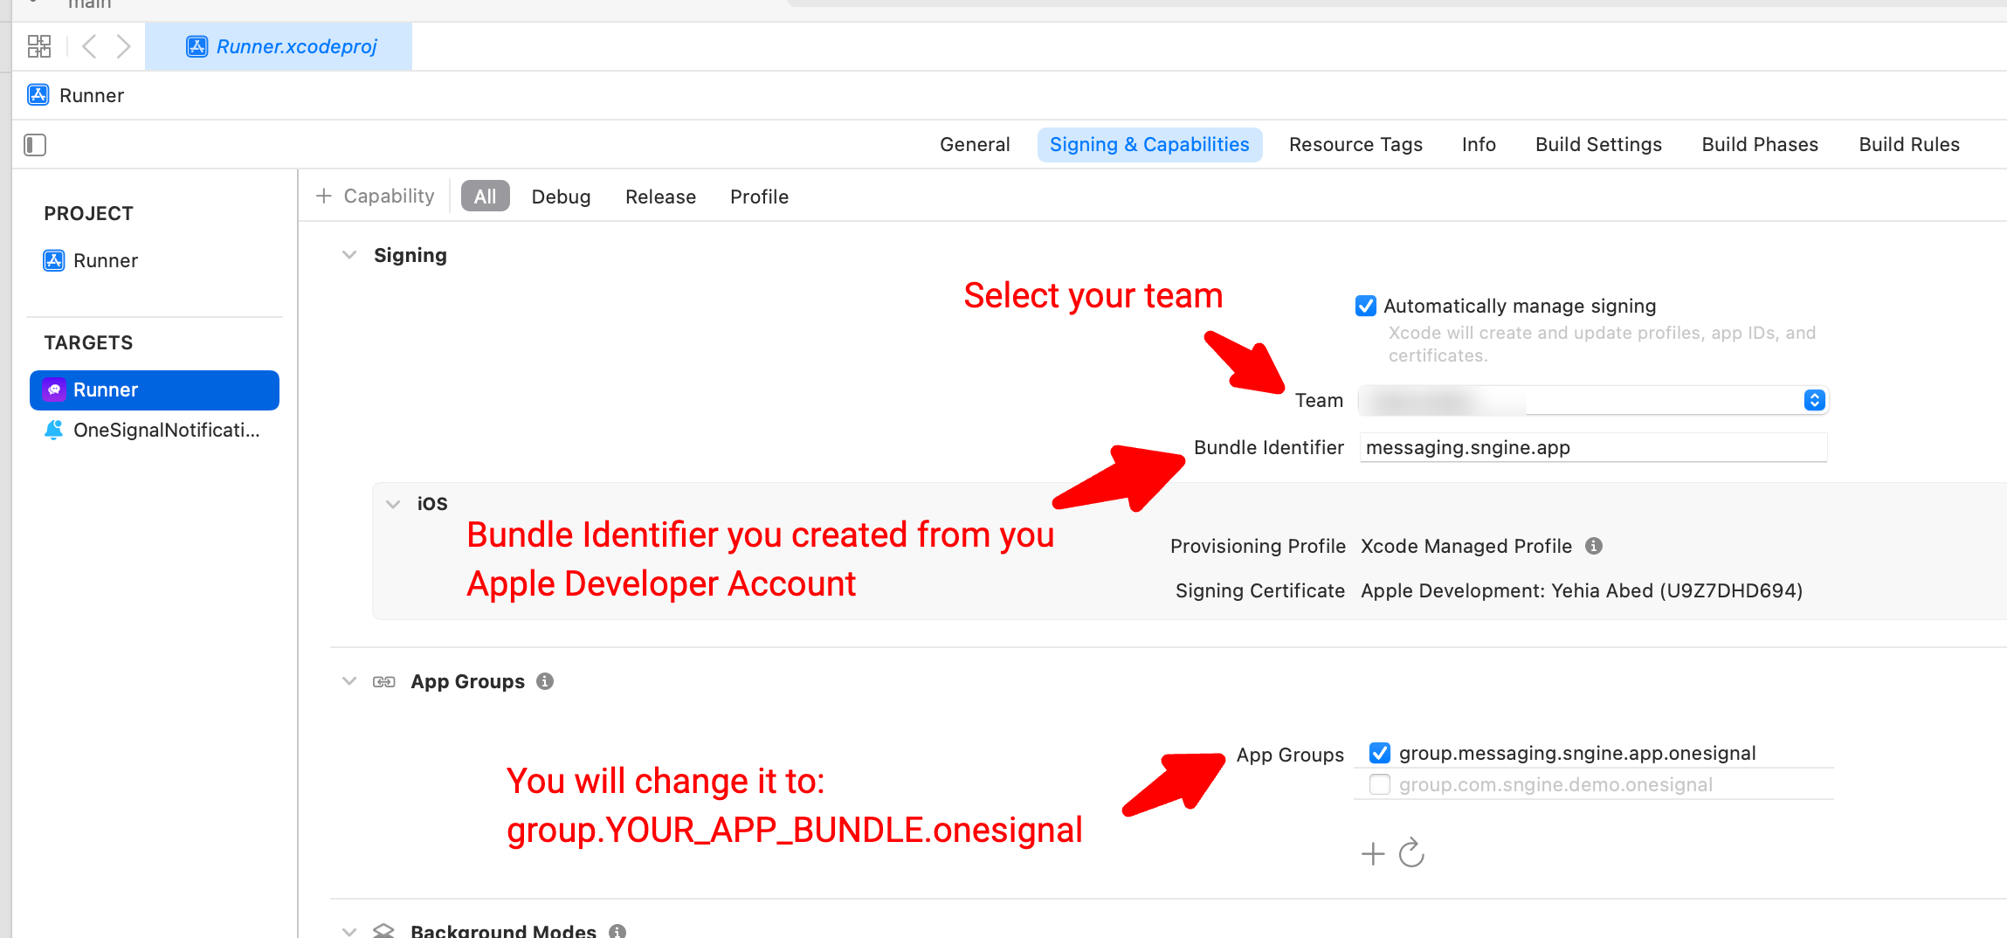Click the Apple Development signing certificate value
Screen dimensions: 2007x938
1582,590
